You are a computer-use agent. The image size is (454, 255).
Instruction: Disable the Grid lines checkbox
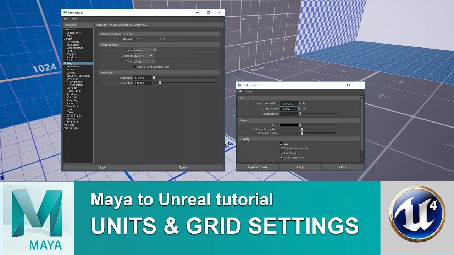282,153
